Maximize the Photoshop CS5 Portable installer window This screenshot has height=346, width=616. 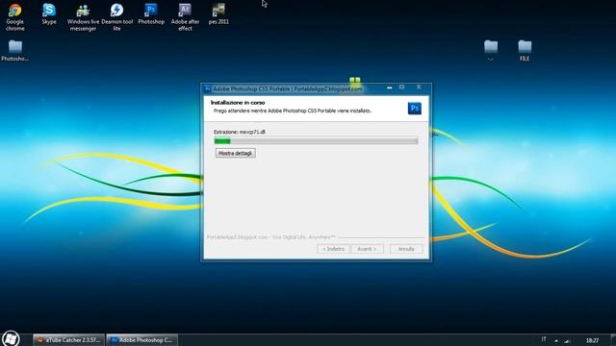pos(402,87)
